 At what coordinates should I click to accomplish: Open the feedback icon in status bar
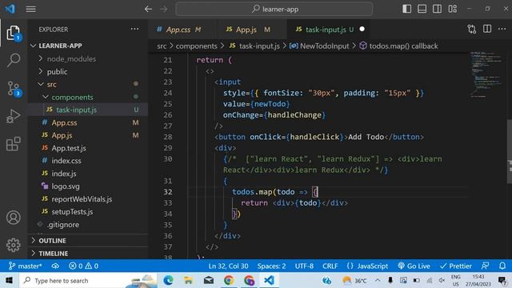(x=486, y=266)
